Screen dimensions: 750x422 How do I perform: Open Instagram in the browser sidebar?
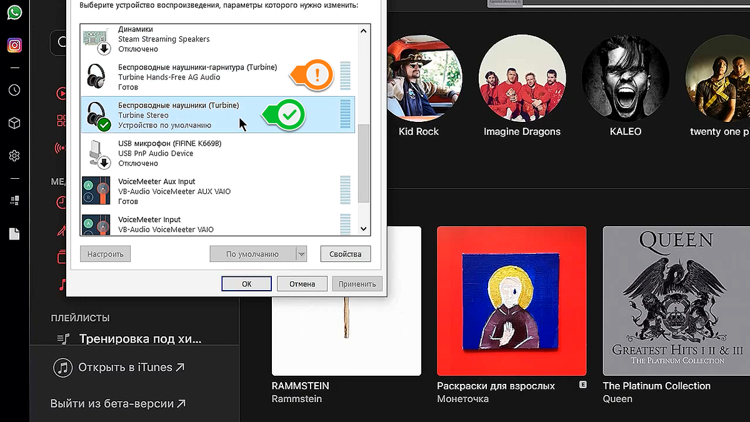(x=14, y=45)
